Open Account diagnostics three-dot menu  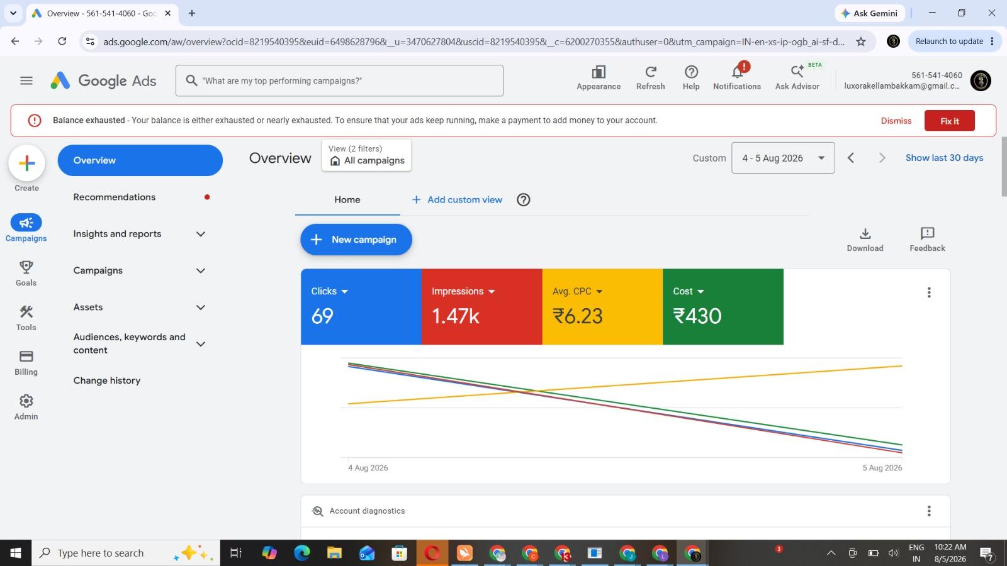pyautogui.click(x=929, y=511)
